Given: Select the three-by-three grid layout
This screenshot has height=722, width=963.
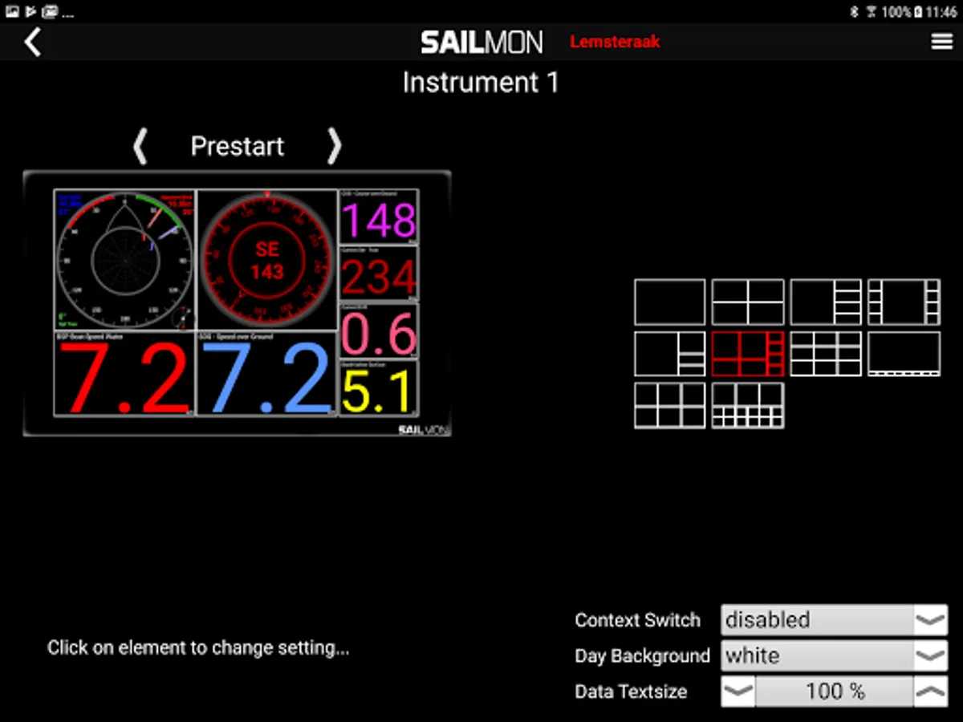Looking at the screenshot, I should (x=826, y=354).
